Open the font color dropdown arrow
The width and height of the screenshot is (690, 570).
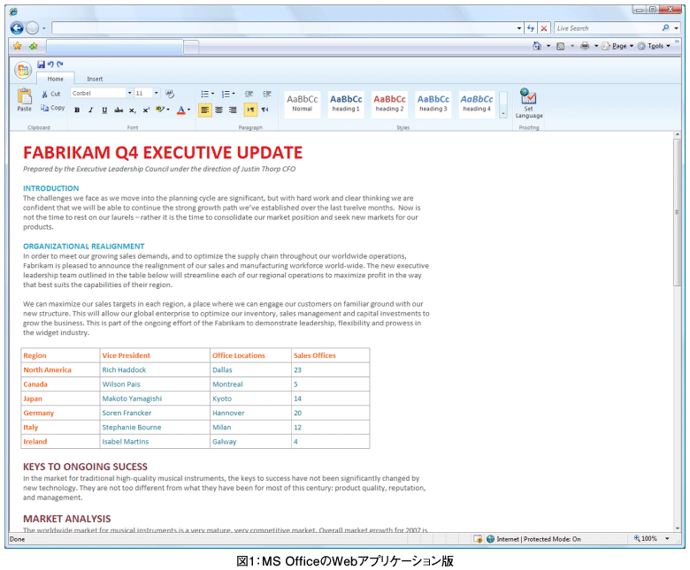point(189,110)
